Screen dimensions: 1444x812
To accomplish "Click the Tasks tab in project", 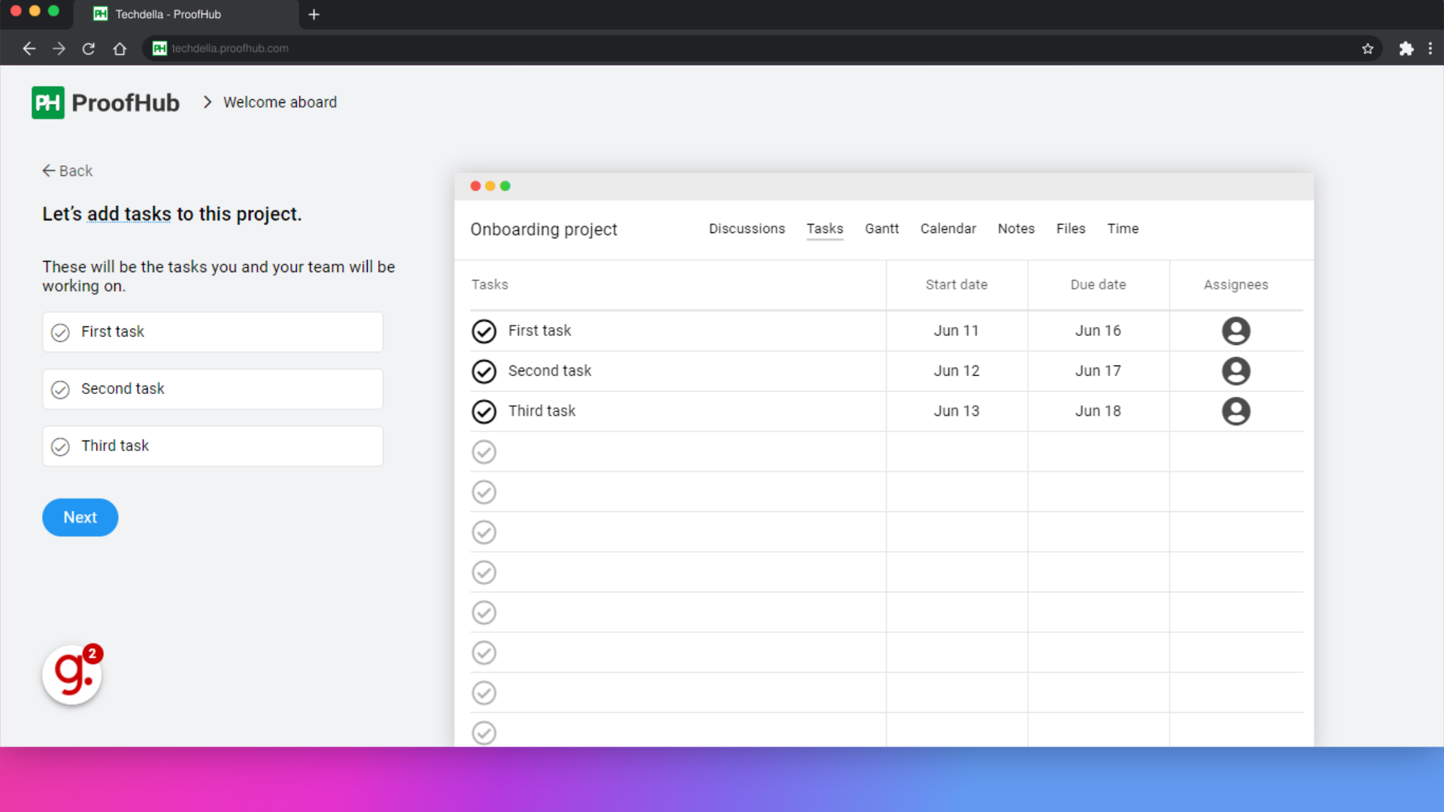I will [x=825, y=228].
